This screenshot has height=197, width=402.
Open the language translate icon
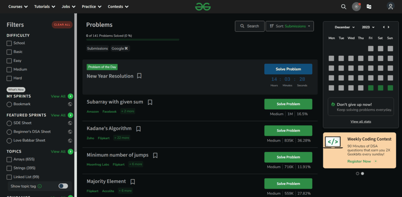pos(369,7)
